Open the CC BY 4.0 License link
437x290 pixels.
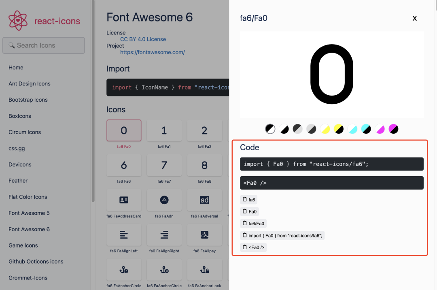tap(143, 39)
